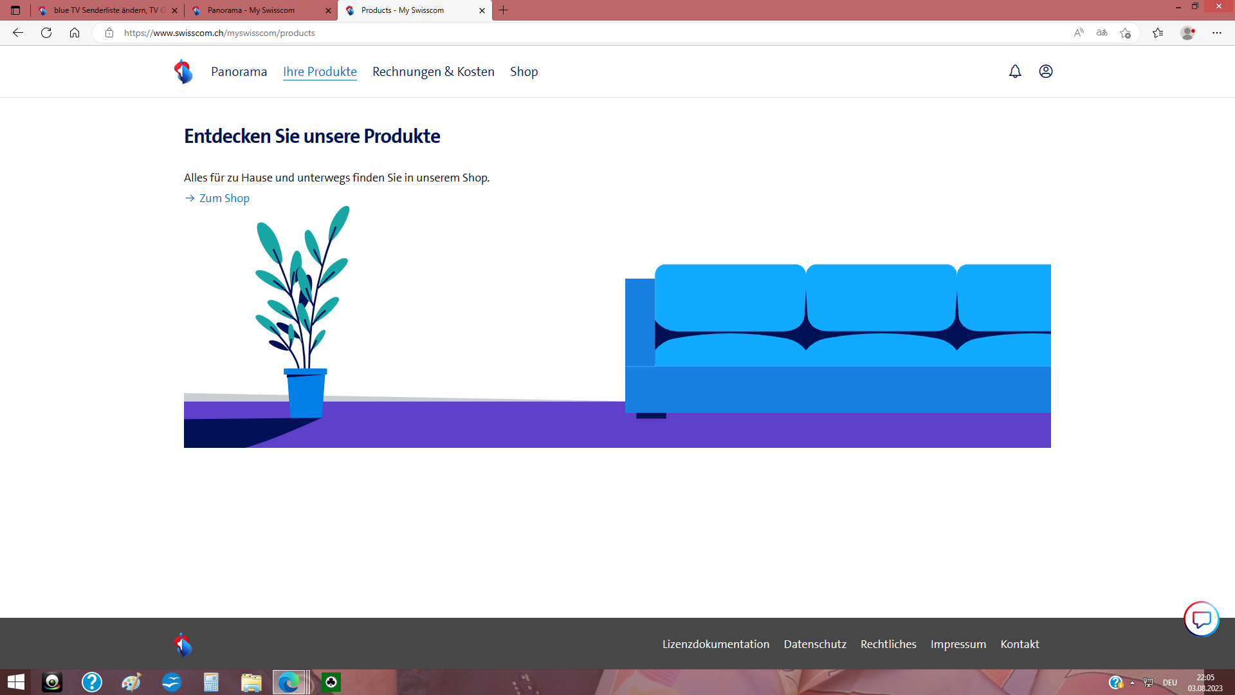Open the chat support bubble
The image size is (1235, 695).
tap(1201, 620)
